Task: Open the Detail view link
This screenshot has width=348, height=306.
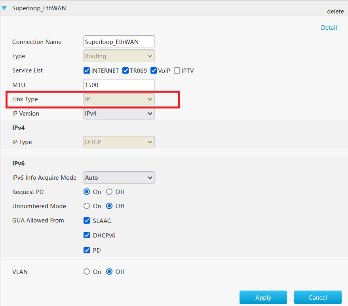Action: coord(329,27)
